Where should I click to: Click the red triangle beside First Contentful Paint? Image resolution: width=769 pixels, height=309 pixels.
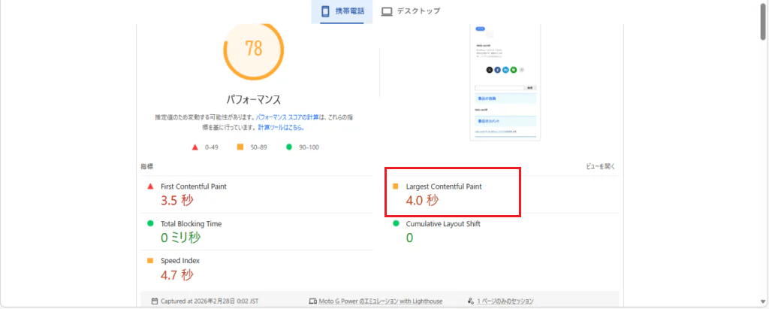(150, 186)
